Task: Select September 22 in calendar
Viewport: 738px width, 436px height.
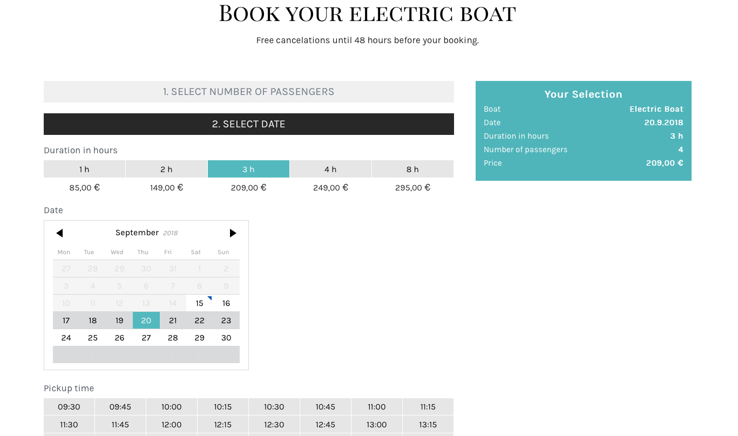Action: (200, 321)
